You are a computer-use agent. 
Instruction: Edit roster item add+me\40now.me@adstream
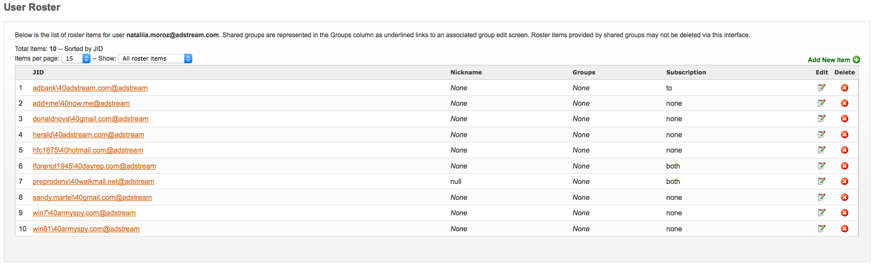pos(822,103)
